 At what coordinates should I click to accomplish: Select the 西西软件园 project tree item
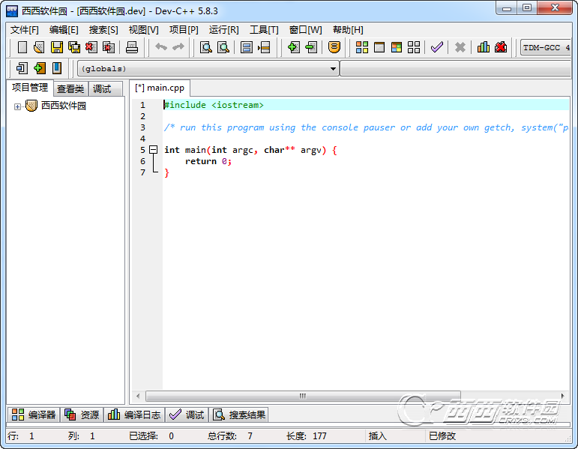pyautogui.click(x=64, y=106)
